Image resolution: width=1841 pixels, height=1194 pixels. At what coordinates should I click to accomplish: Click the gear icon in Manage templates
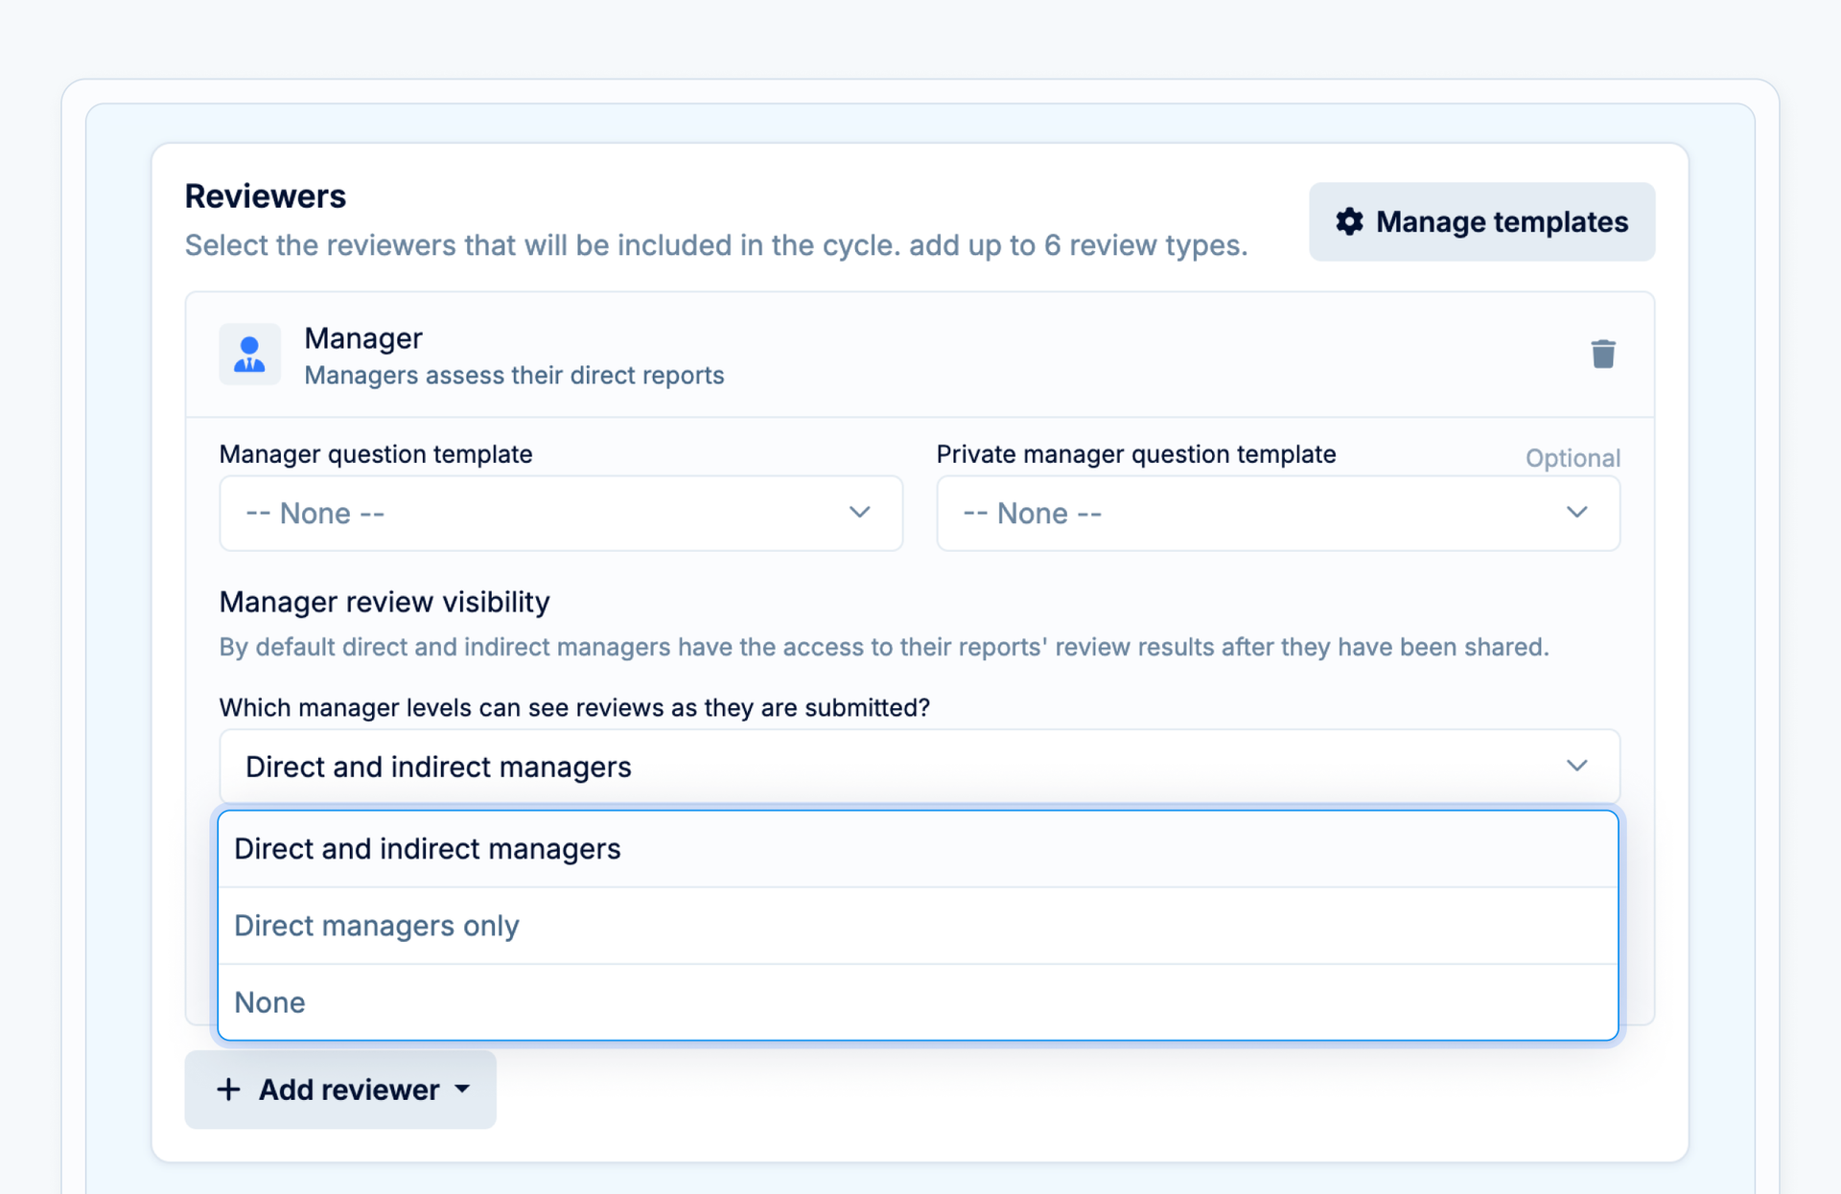coord(1349,221)
